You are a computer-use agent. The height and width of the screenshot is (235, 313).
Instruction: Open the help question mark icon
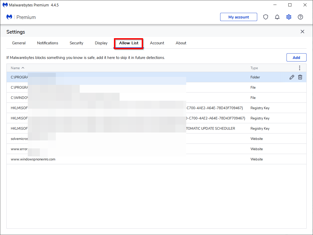[300, 17]
